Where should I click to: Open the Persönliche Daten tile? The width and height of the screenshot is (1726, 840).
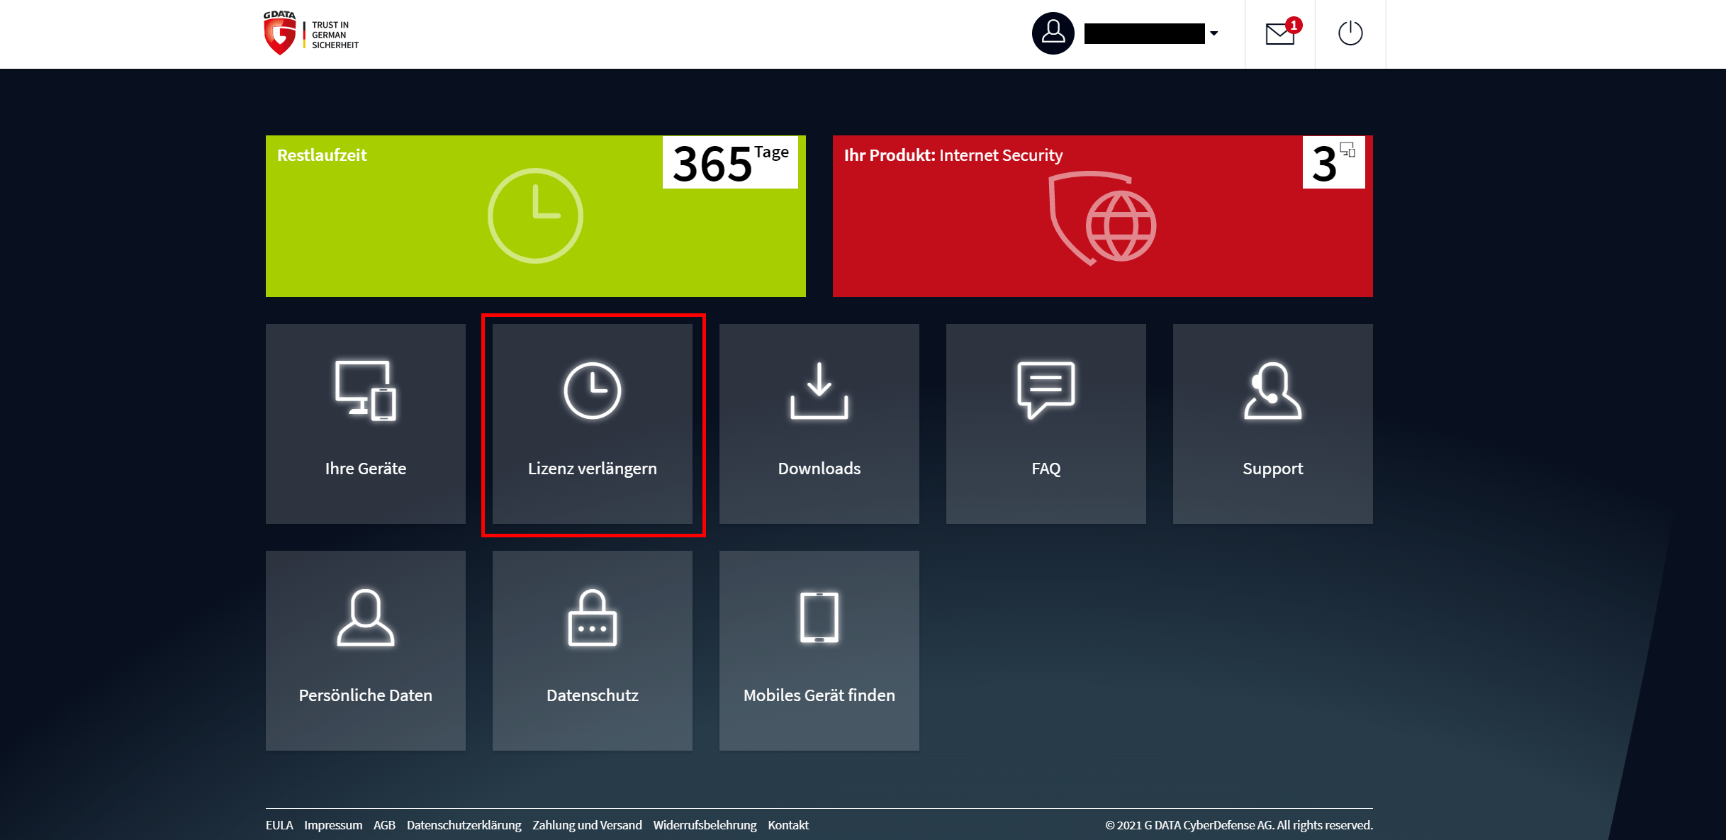[365, 650]
